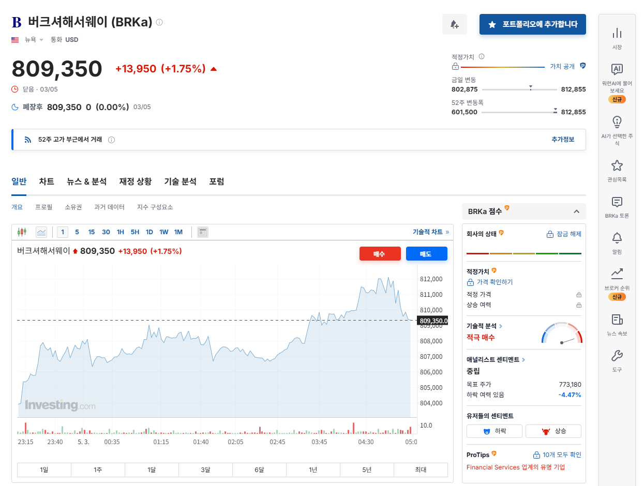Screen dimensions: 644x486
Task: Click the Berkshire B logo
Action: pos(17,22)
